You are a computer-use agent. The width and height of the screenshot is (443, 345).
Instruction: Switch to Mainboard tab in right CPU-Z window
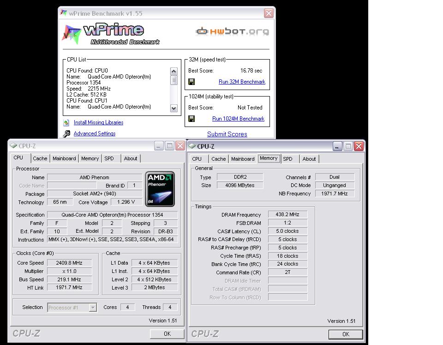coord(243,159)
